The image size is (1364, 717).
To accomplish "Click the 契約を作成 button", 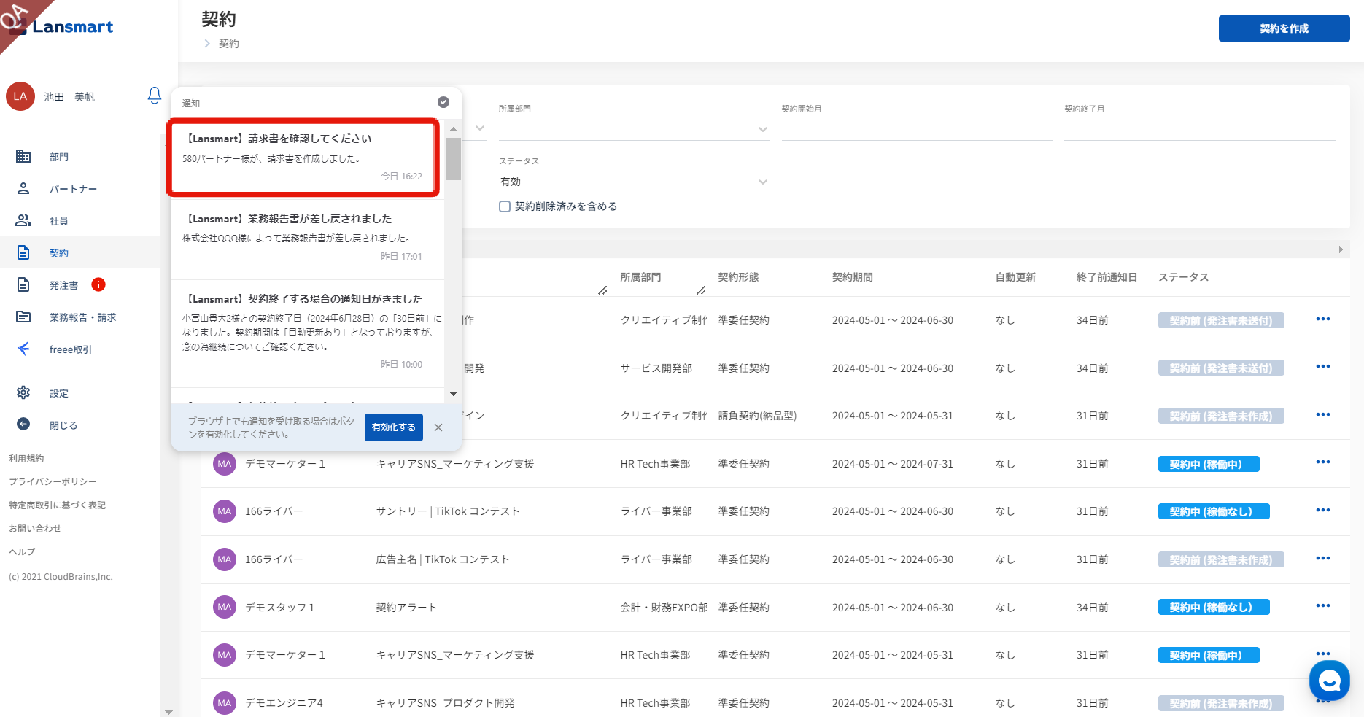I will [x=1284, y=28].
